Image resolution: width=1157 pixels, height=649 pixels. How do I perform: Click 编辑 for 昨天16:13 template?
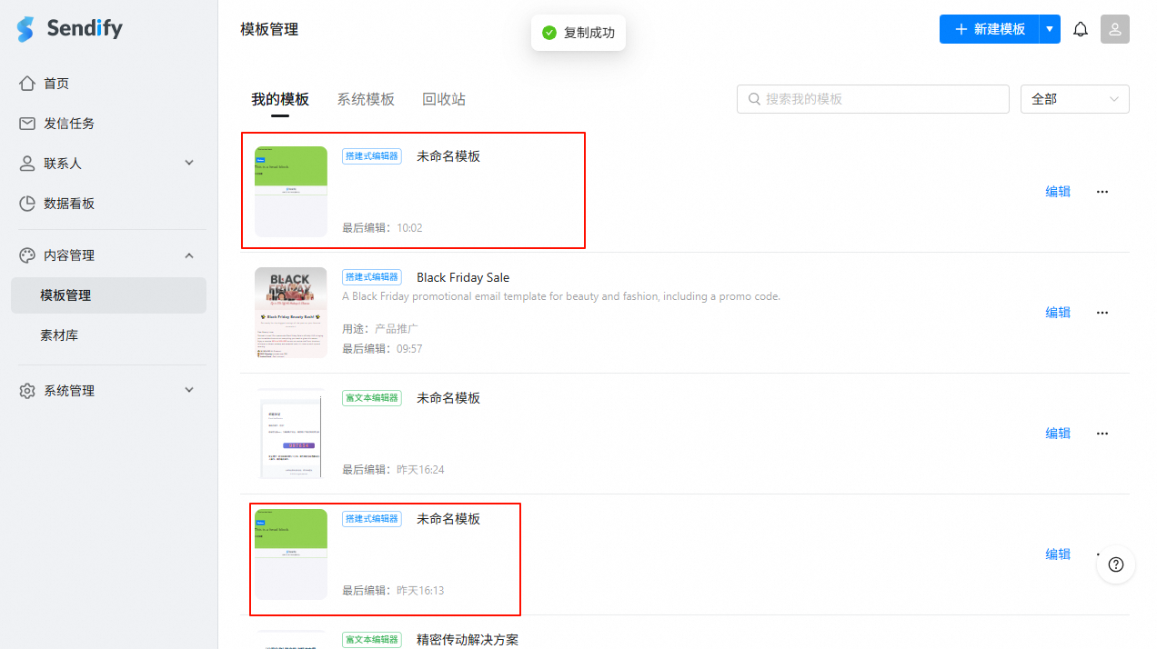1058,554
